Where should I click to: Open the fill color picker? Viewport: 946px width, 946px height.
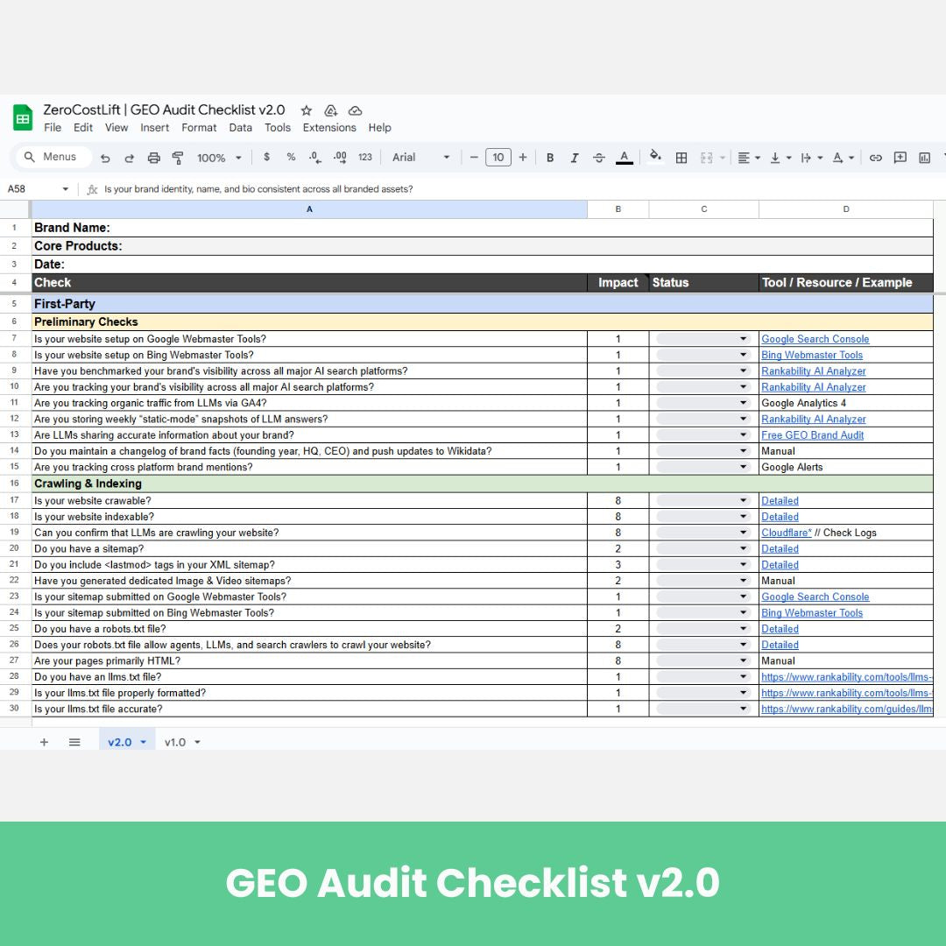[x=654, y=158]
